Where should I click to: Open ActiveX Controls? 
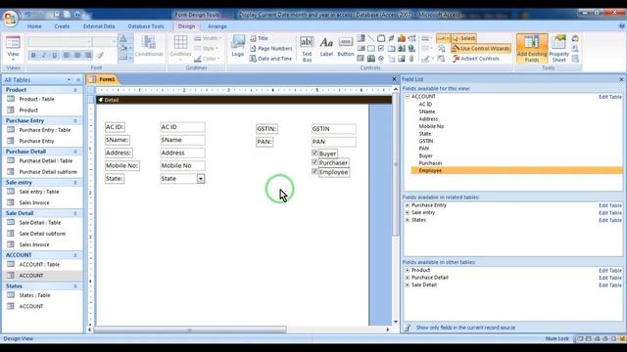pos(475,59)
